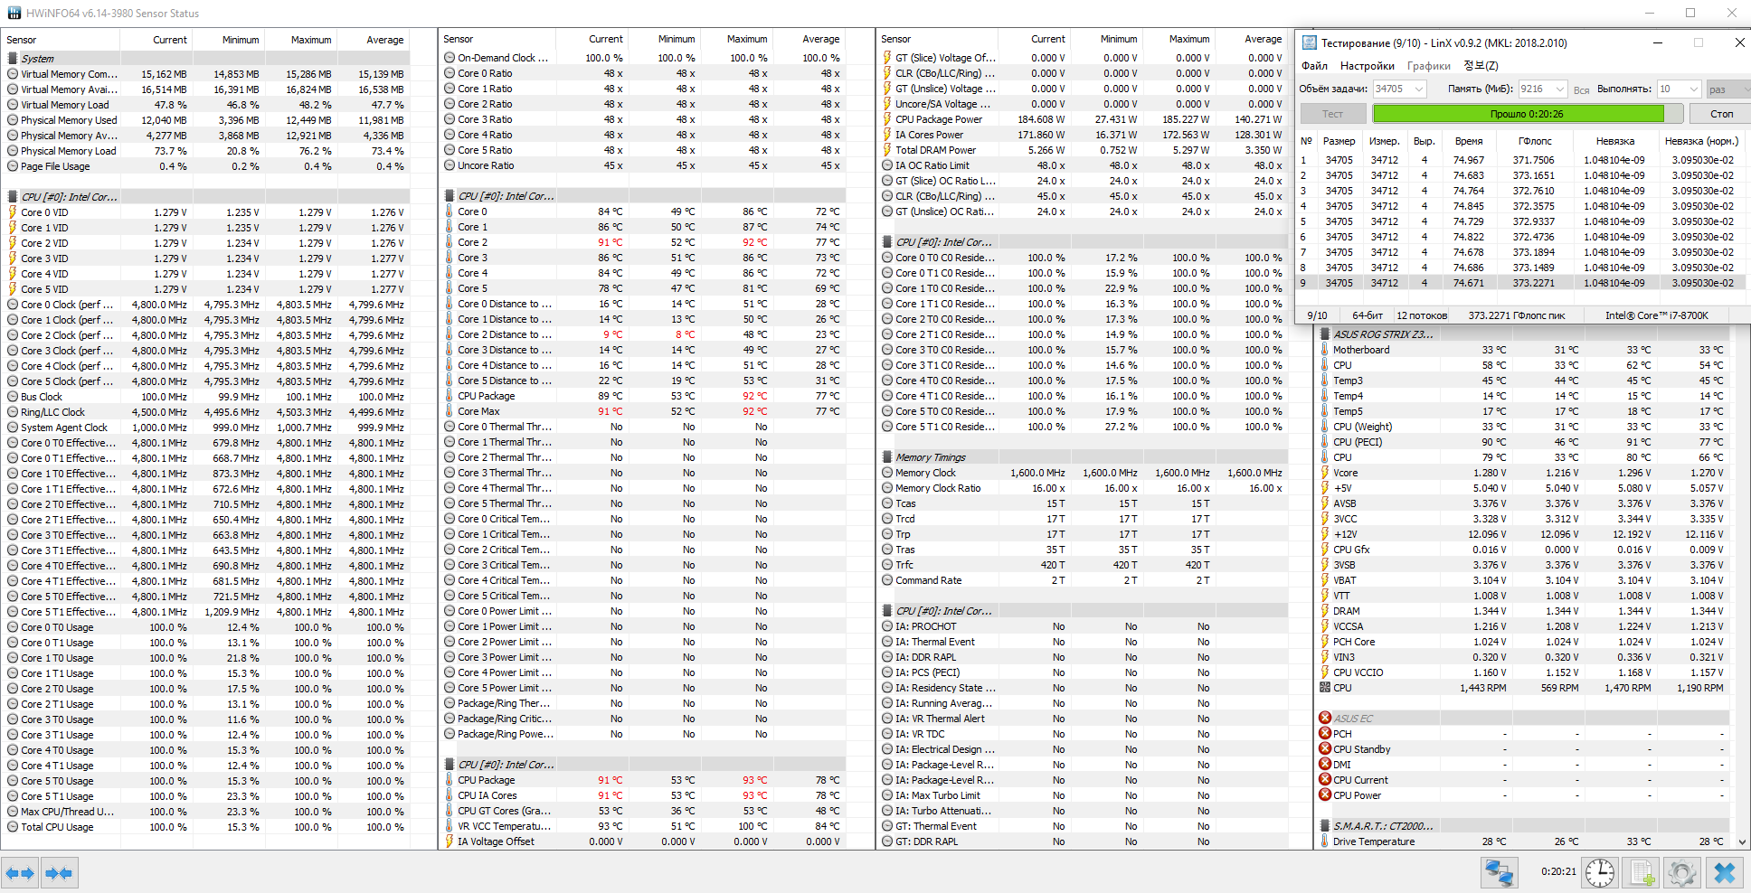This screenshot has width=1751, height=893.
Task: Click the clock reset icon next to 0:20:21
Action: 1600,873
